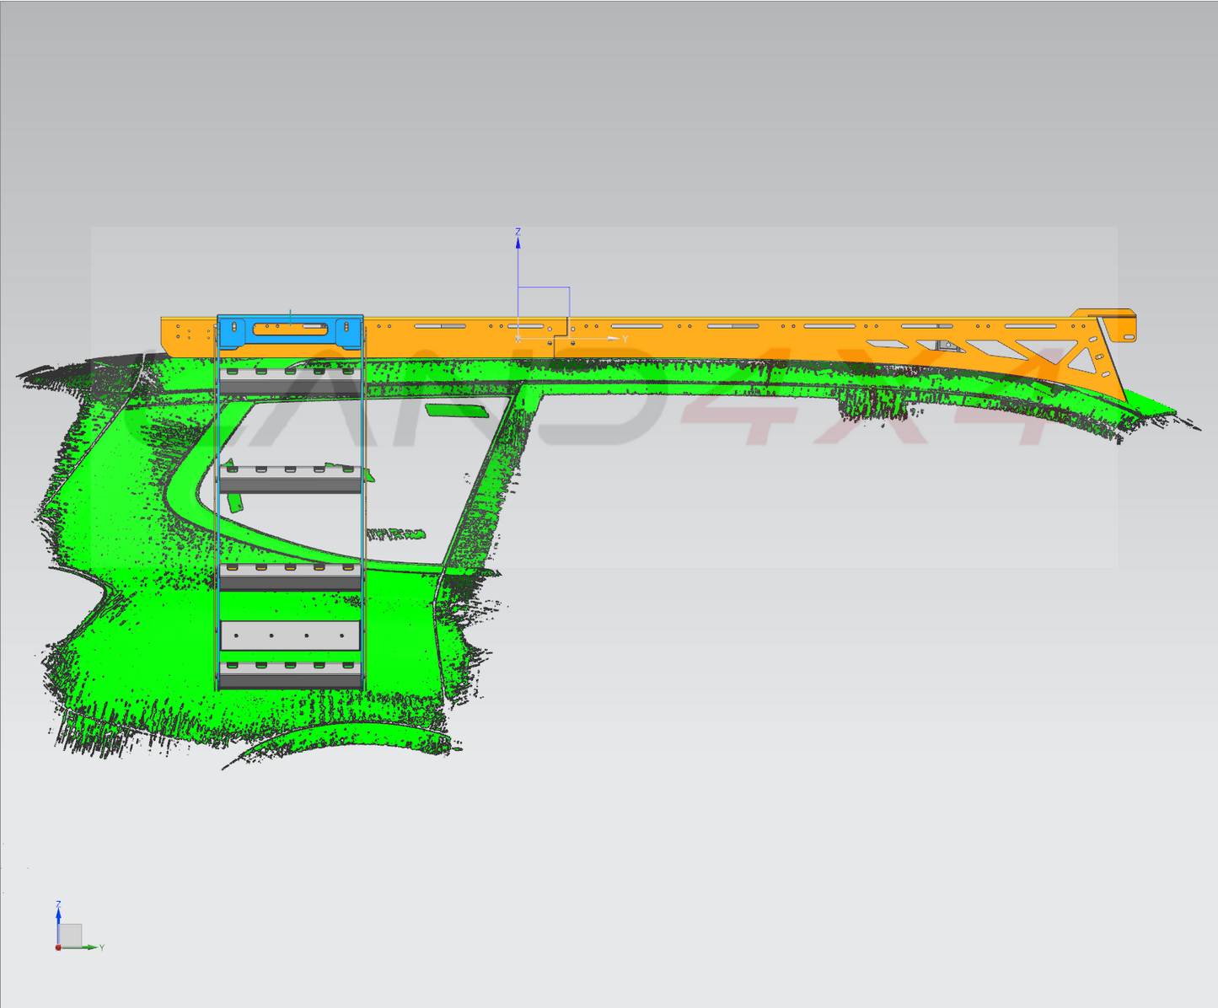Click the green Y axis arrow of the view triad
Viewport: 1218px width, 1008px height.
pyautogui.click(x=91, y=947)
